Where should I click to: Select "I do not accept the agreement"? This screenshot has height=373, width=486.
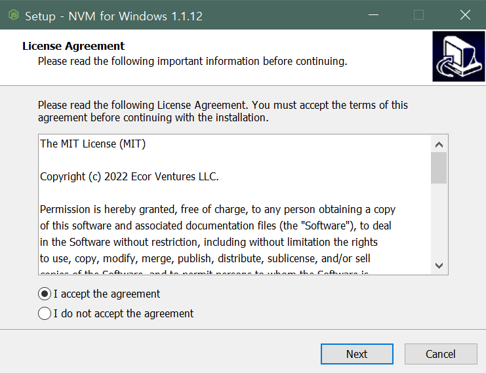coord(45,313)
